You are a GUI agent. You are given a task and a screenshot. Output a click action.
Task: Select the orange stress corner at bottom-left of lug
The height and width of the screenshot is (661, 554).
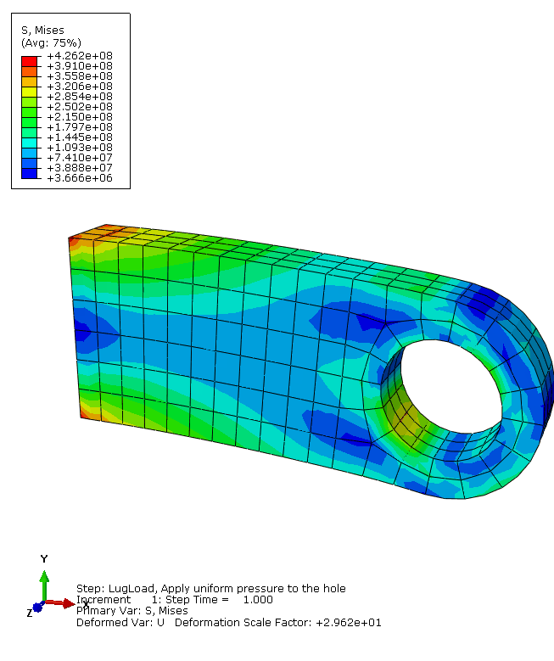click(x=83, y=412)
